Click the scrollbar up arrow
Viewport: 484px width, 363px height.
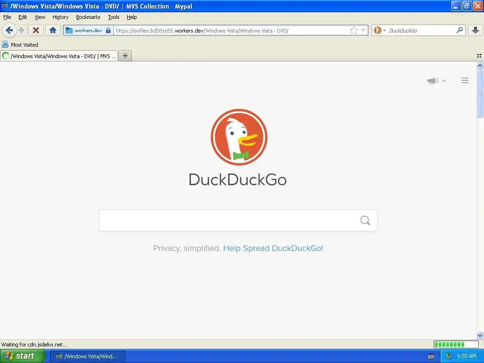pos(480,65)
